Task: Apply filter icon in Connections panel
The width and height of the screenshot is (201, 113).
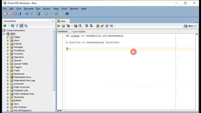Action: (x=17, y=26)
